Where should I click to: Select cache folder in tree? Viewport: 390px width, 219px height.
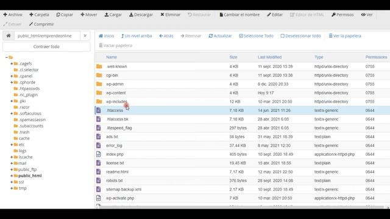click(x=24, y=138)
